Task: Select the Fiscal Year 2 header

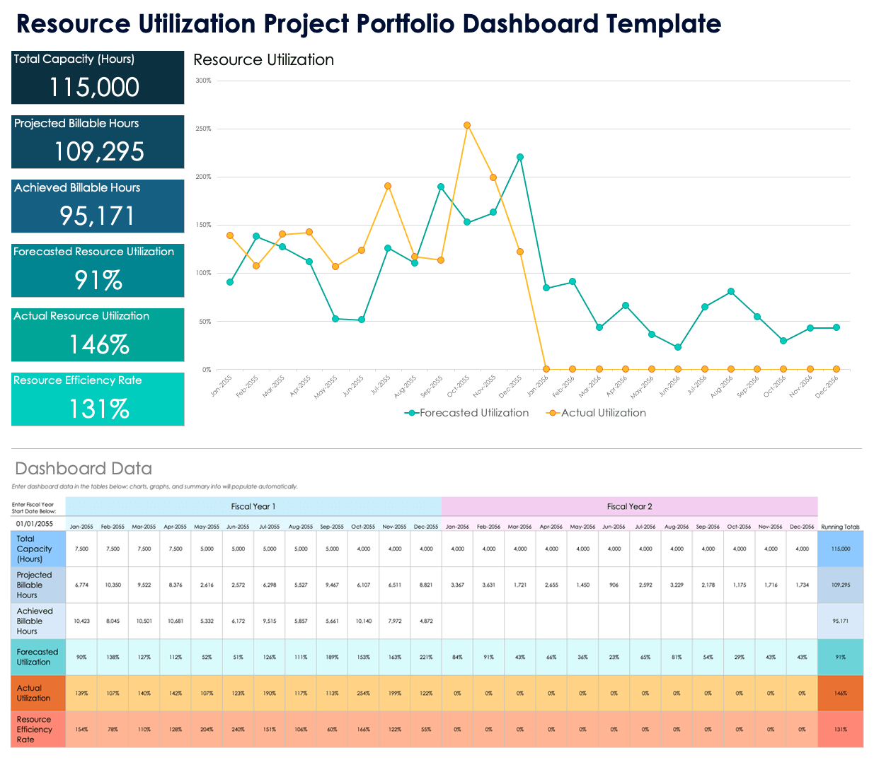Action: point(629,506)
